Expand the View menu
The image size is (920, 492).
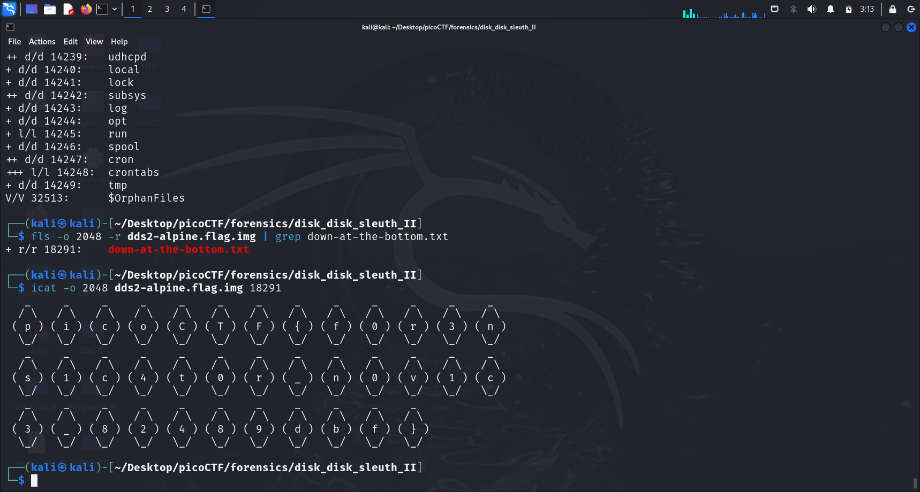click(x=94, y=42)
